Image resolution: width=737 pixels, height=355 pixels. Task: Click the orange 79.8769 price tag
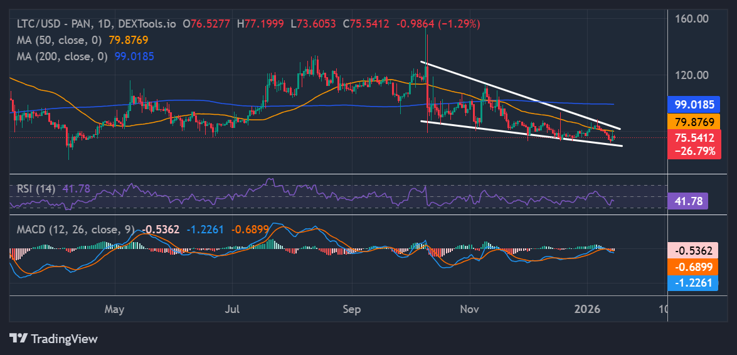[x=693, y=120]
